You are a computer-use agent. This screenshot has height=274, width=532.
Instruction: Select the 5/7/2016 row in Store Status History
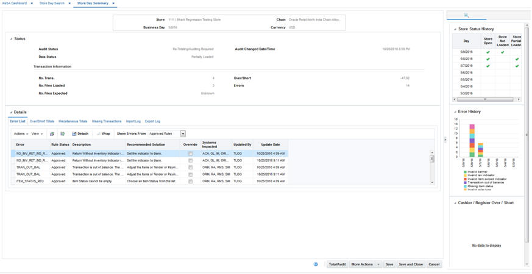(487, 66)
